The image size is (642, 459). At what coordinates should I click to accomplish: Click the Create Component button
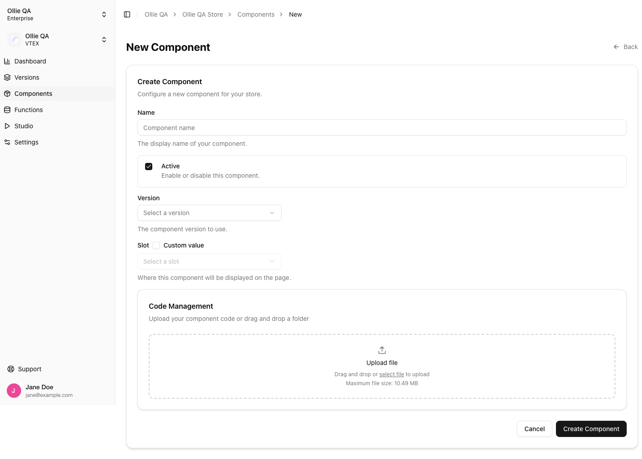[x=591, y=429]
